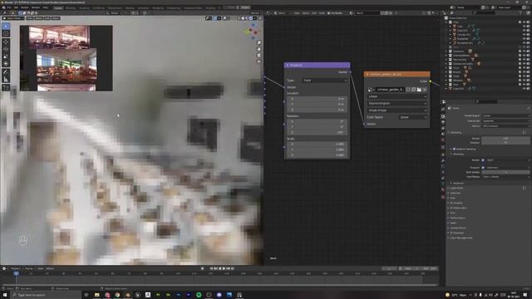532x299 pixels.
Task: Open the Color Space dropdown on image node
Action: (413, 117)
